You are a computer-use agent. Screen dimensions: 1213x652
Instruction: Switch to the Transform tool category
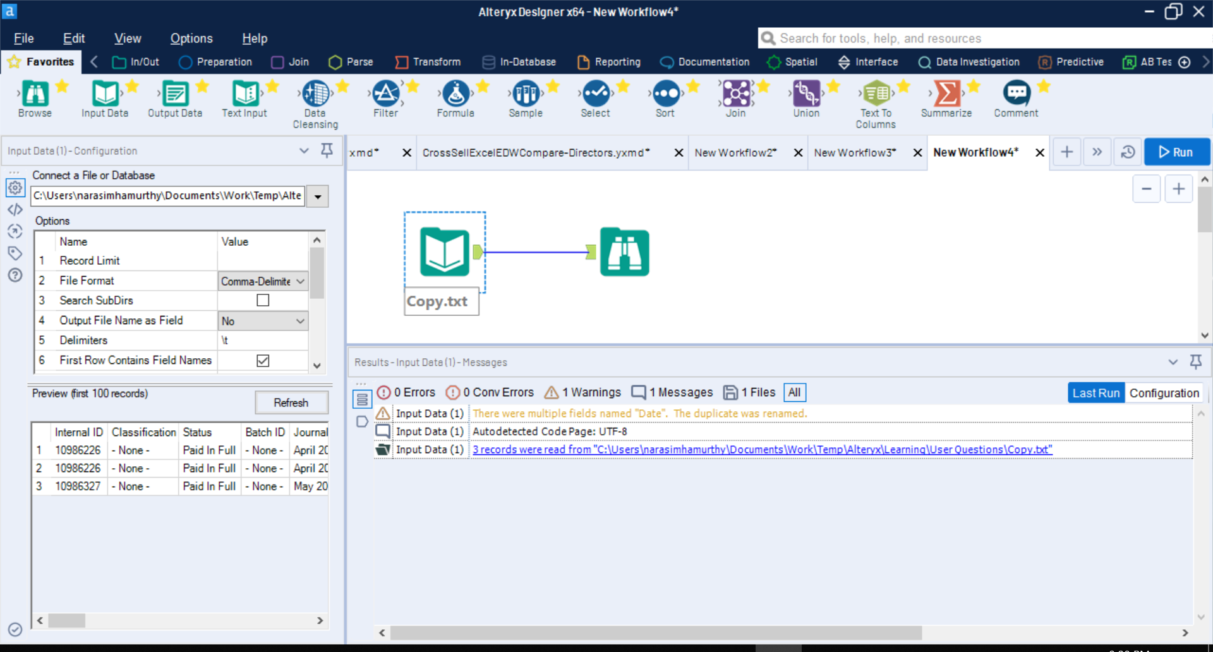pos(428,62)
